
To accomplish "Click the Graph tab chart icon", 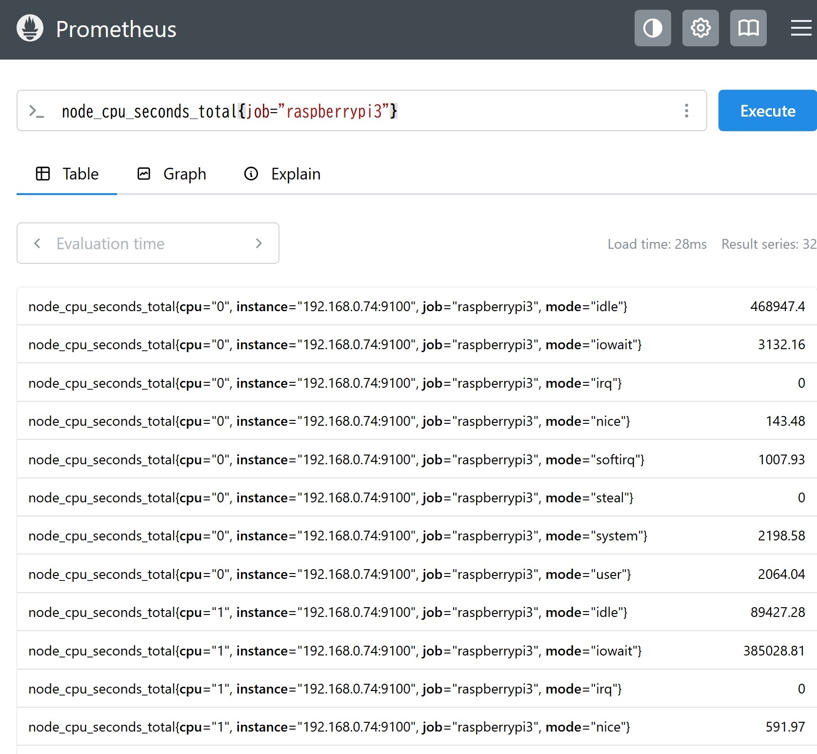I will (144, 174).
